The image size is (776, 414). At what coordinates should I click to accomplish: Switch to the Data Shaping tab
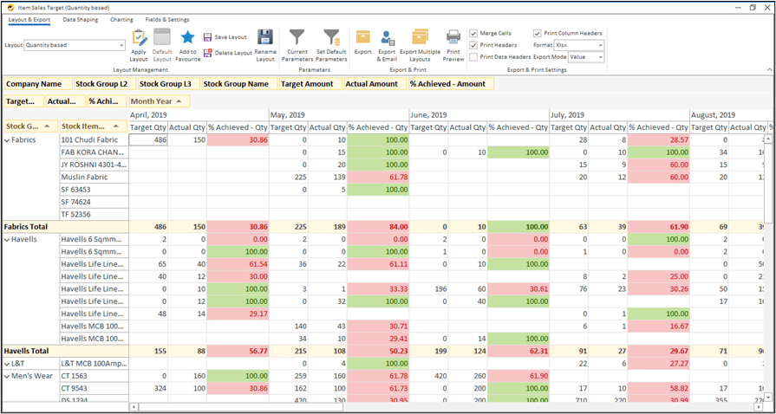pos(80,19)
